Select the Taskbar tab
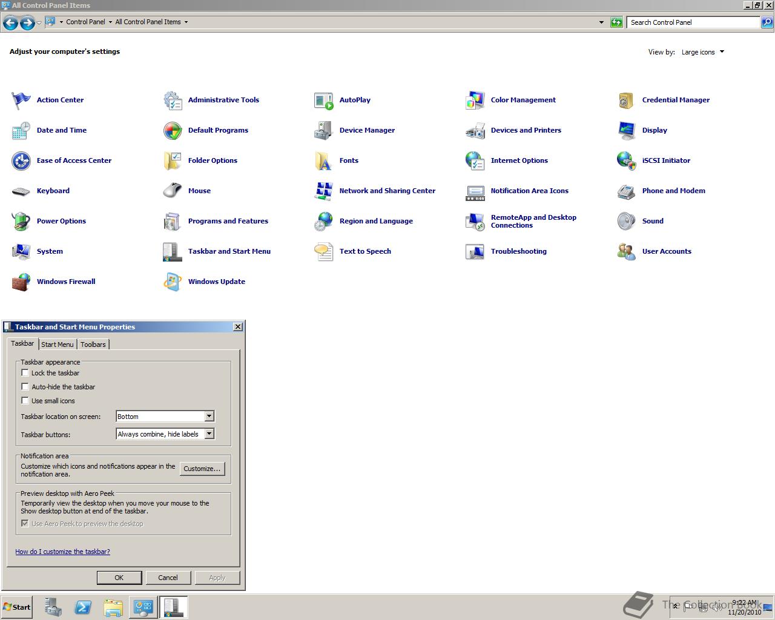775x620 pixels. 22,343
